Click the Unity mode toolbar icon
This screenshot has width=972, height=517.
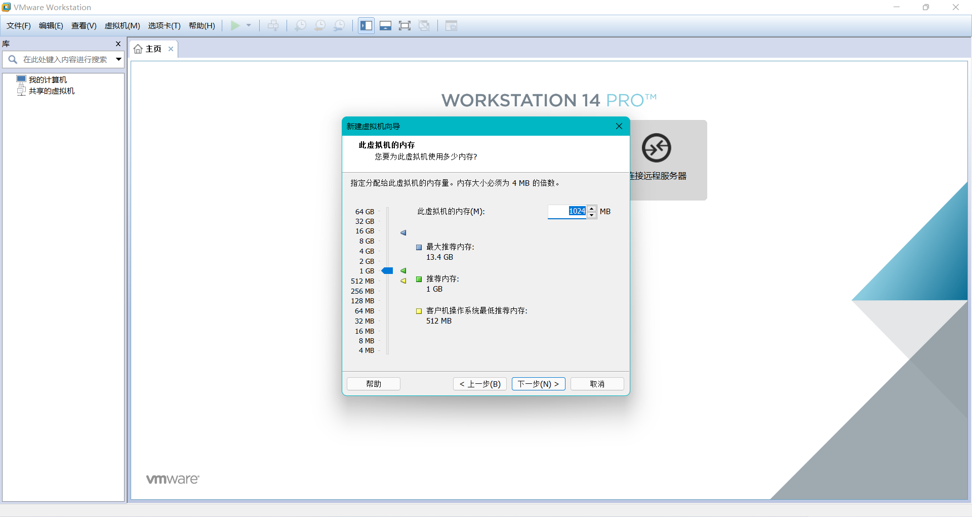tap(424, 26)
